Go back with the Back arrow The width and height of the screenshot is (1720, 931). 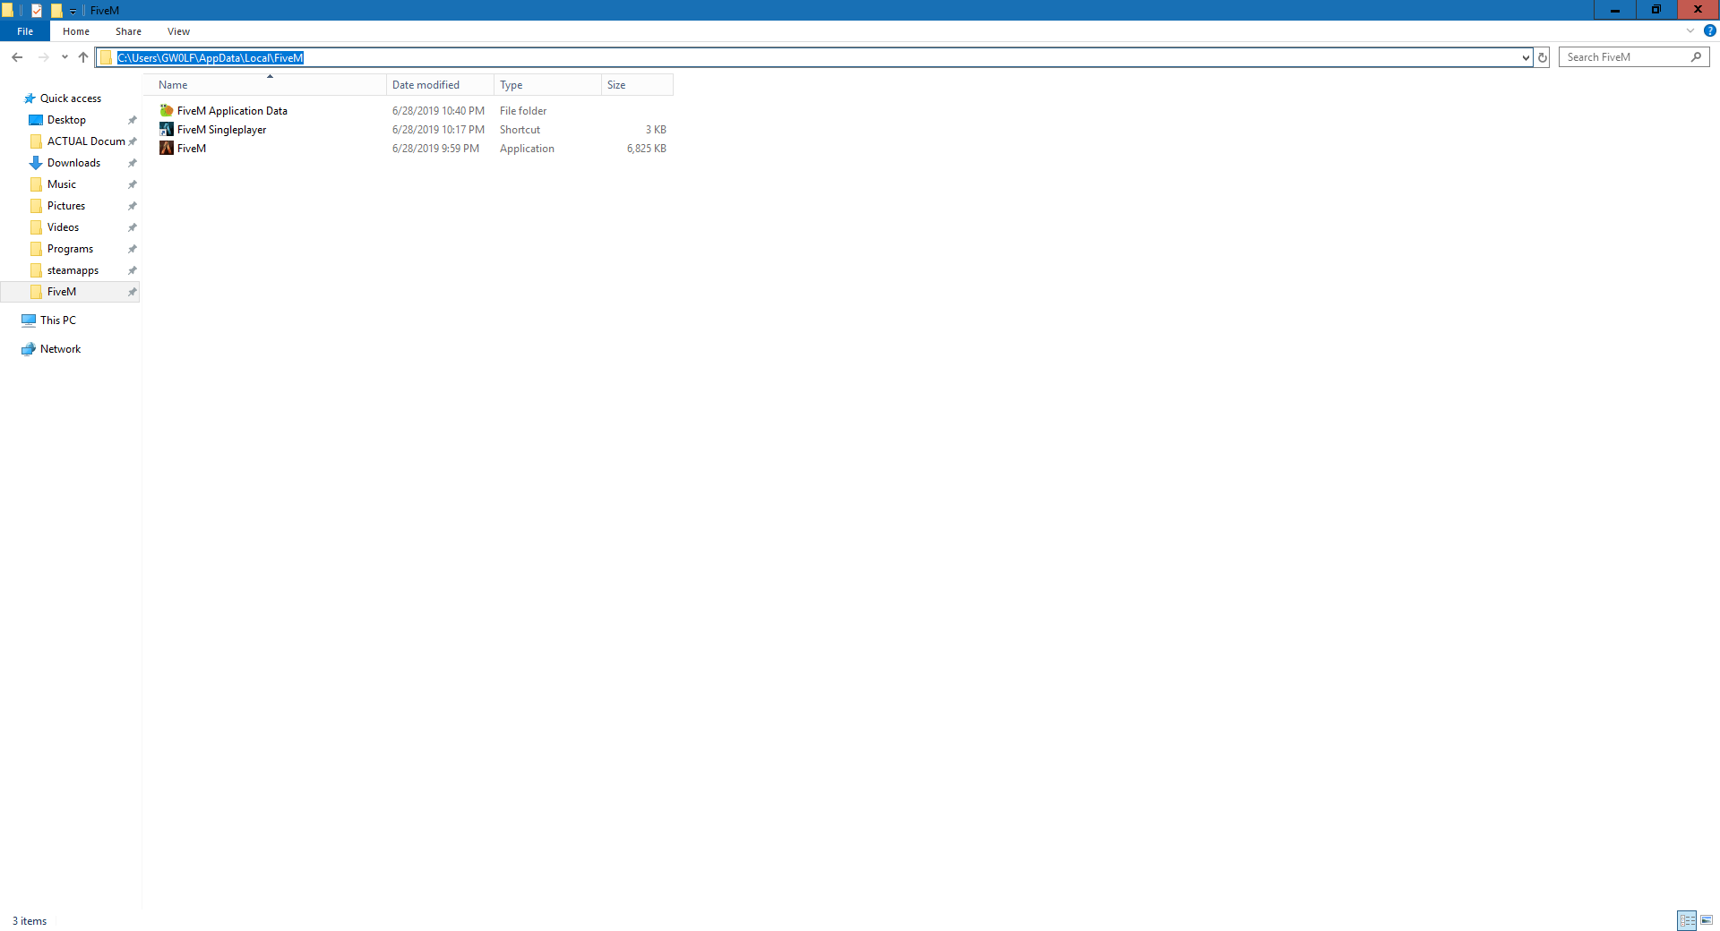[17, 57]
